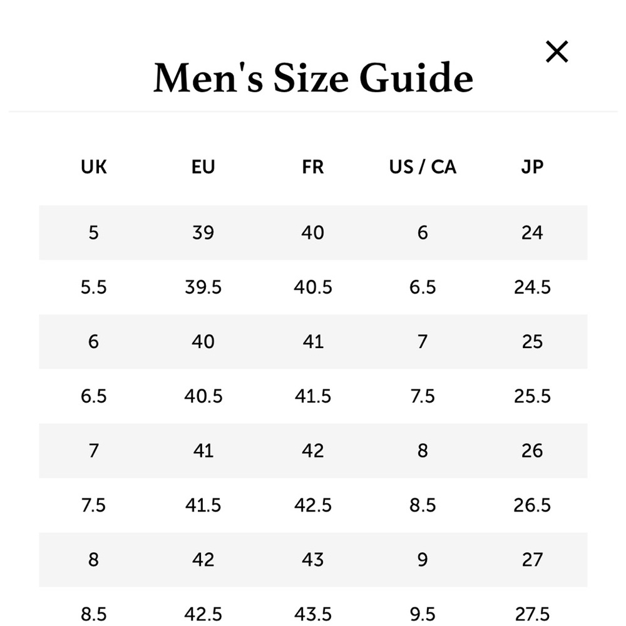Click the Men's Size Guide title

pyautogui.click(x=313, y=78)
